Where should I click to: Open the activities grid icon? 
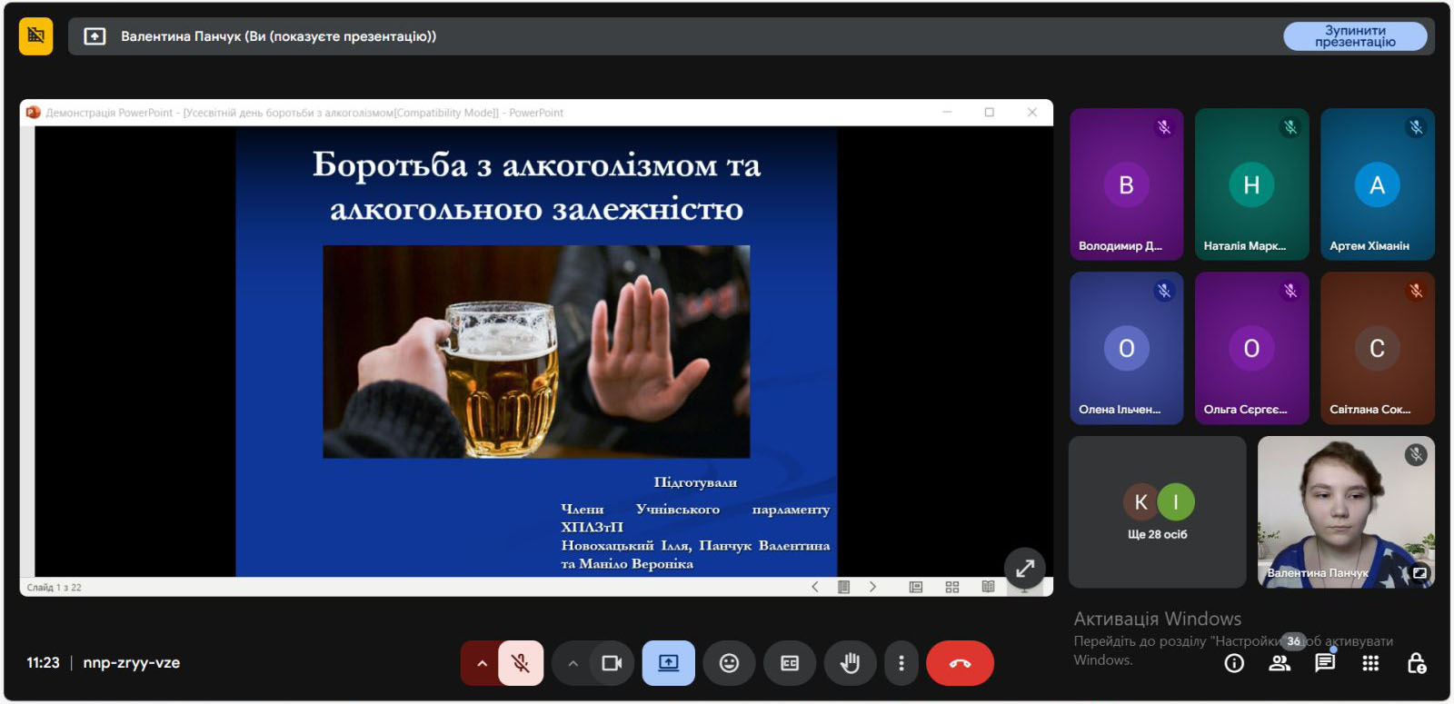coord(1370,663)
